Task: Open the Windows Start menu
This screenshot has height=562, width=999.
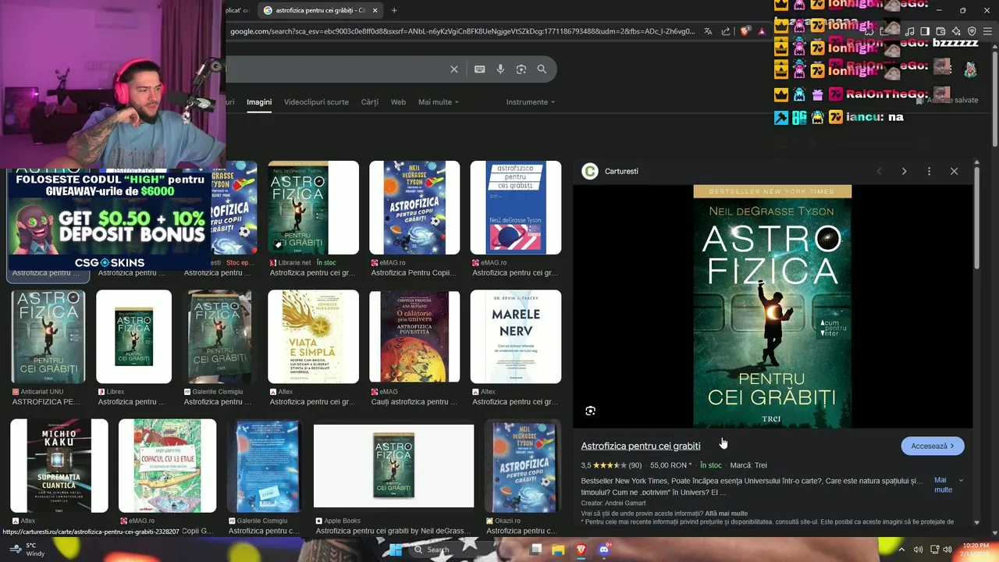Action: tap(396, 550)
